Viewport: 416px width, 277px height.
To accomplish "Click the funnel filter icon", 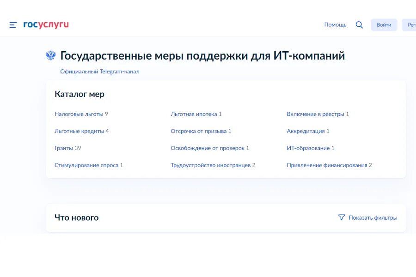I will [x=342, y=217].
